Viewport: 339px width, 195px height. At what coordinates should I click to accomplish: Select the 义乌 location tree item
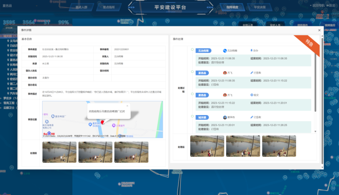[12, 41]
